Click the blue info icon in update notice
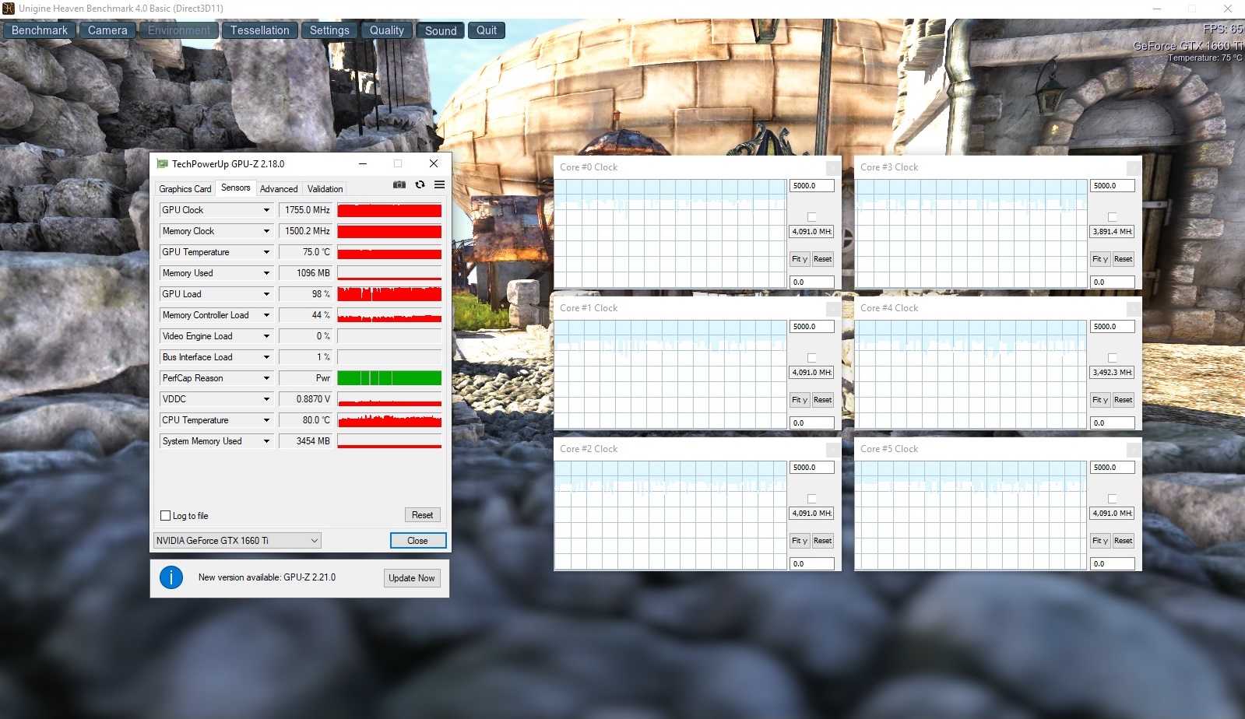 [171, 577]
